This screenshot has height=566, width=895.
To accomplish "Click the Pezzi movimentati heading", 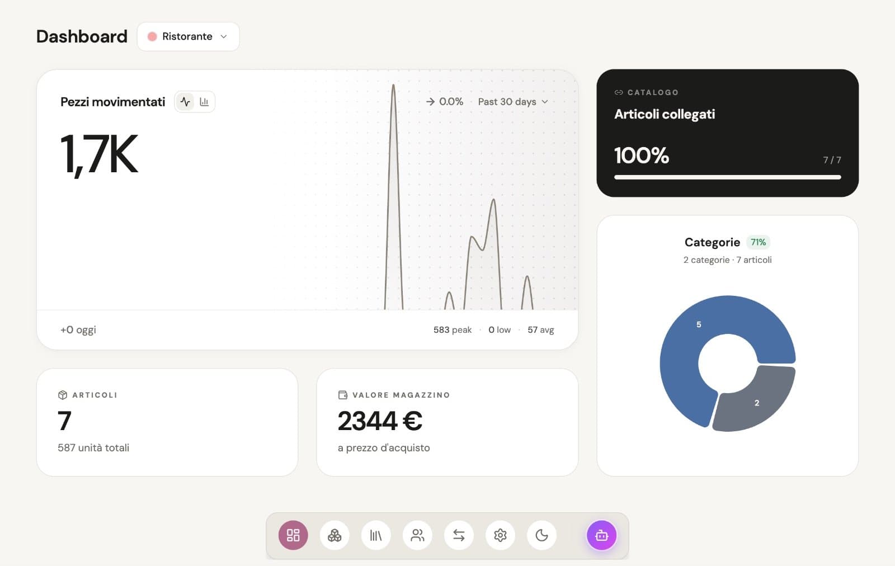I will pyautogui.click(x=113, y=102).
